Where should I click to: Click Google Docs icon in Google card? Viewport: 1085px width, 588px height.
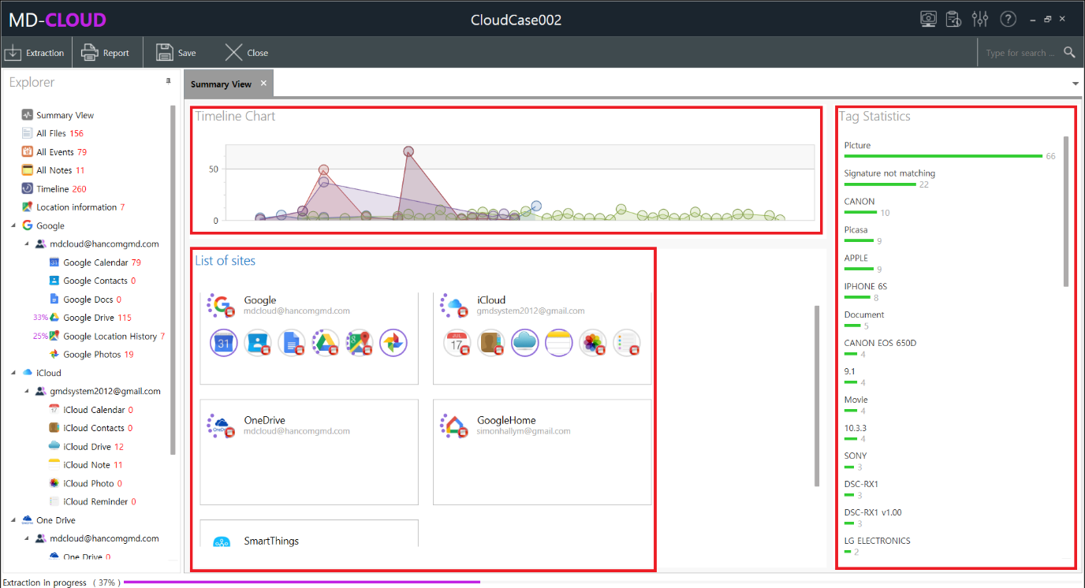292,343
